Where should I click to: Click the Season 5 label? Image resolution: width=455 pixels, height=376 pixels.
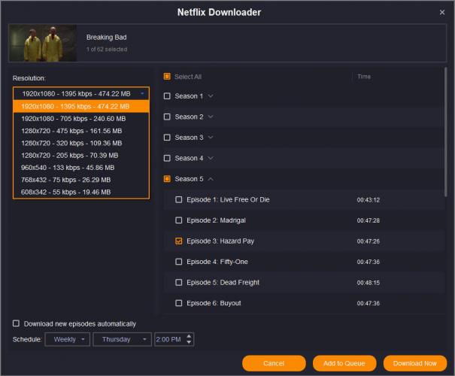189,179
